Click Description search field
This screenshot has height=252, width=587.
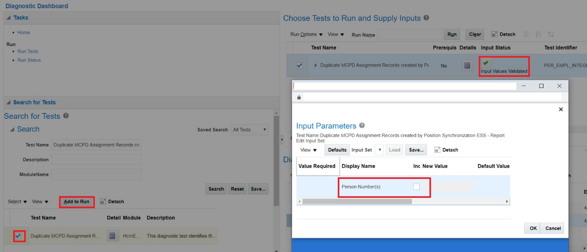tap(96, 160)
